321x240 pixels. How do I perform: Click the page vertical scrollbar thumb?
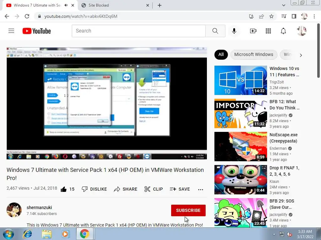click(x=318, y=50)
